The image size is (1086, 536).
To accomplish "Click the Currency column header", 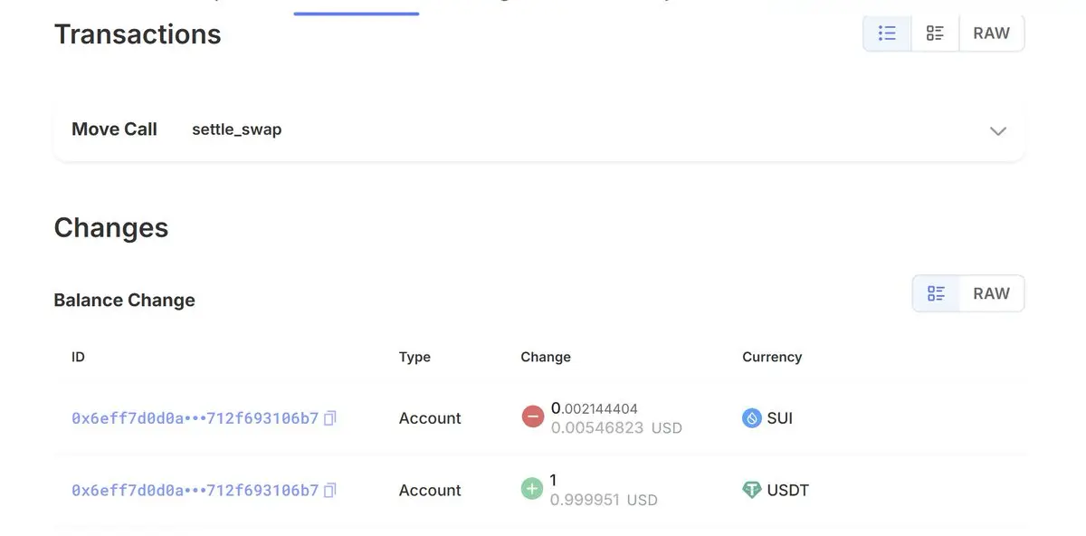I will 772,357.
